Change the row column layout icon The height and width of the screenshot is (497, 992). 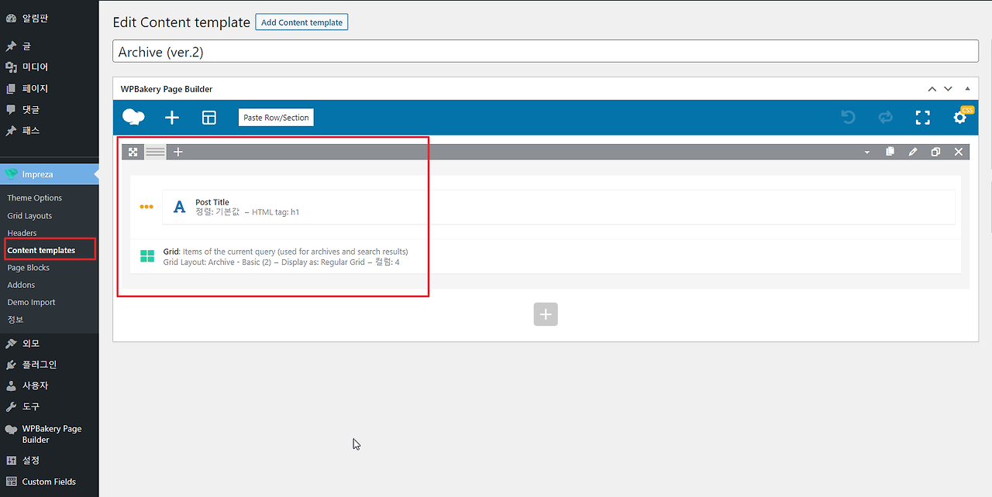[x=155, y=152]
